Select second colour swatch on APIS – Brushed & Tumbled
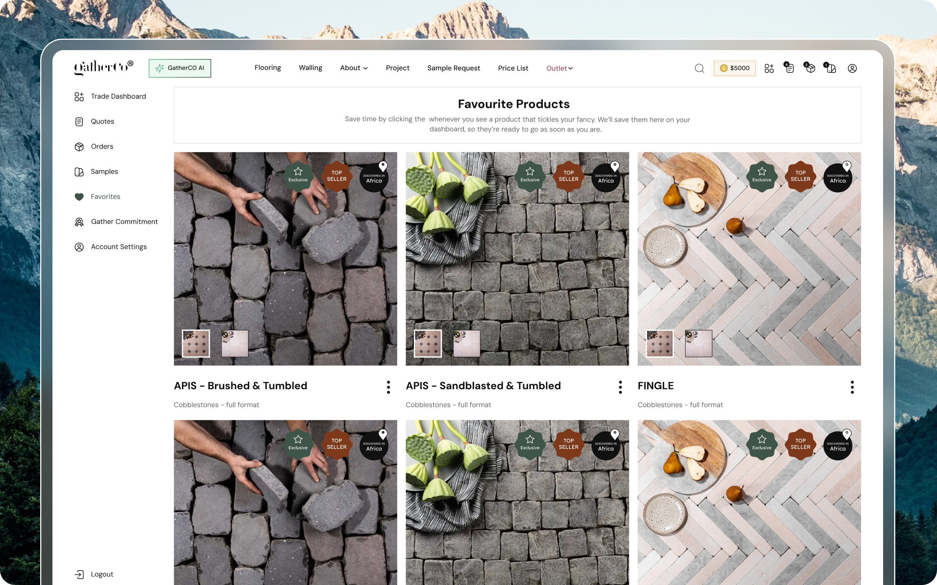Viewport: 937px width, 585px height. click(x=235, y=344)
